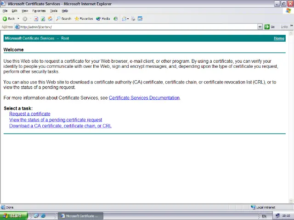This screenshot has height=220, width=294.
Task: Click the vertical scrollbar up arrow
Action: pos(291,33)
